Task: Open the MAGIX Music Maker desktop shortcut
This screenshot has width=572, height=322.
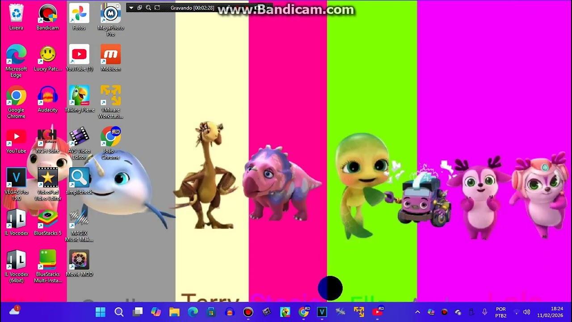Action: [x=79, y=226]
